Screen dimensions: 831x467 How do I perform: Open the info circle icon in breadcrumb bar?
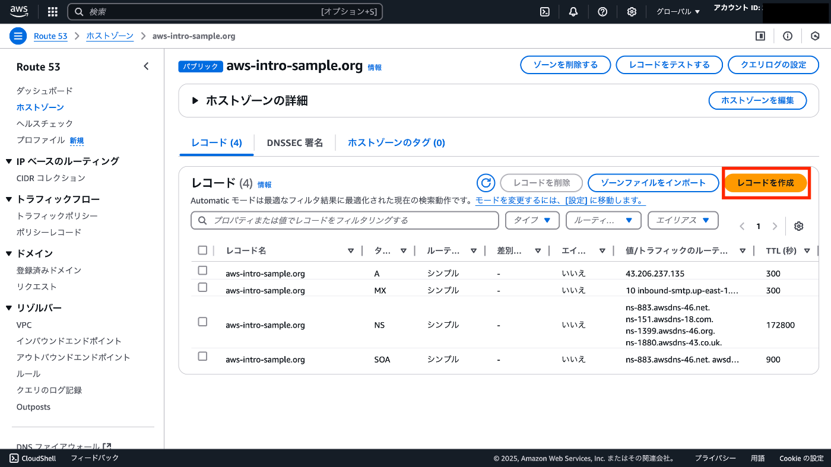click(x=788, y=36)
